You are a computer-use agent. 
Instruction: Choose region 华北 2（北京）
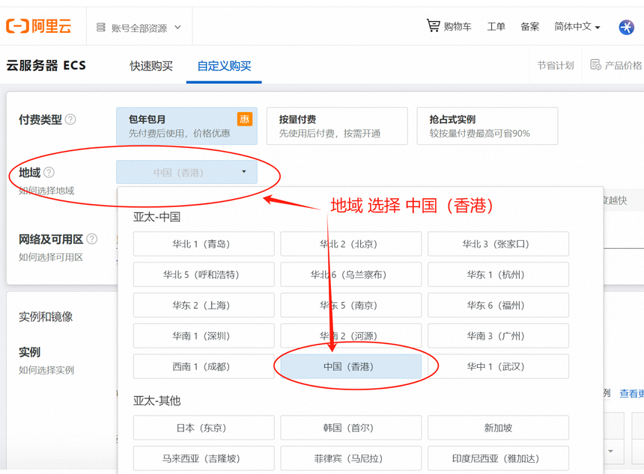coord(351,244)
